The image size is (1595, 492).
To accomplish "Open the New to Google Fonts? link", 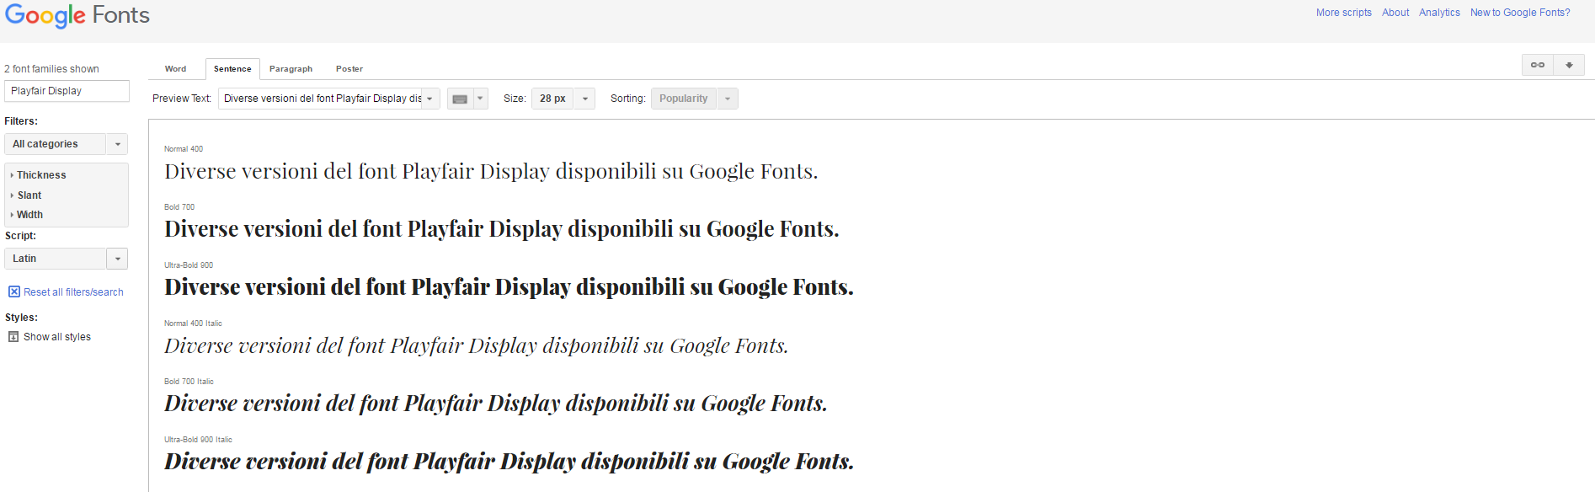I will tap(1520, 13).
